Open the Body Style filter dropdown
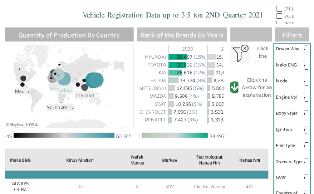 click(x=306, y=114)
